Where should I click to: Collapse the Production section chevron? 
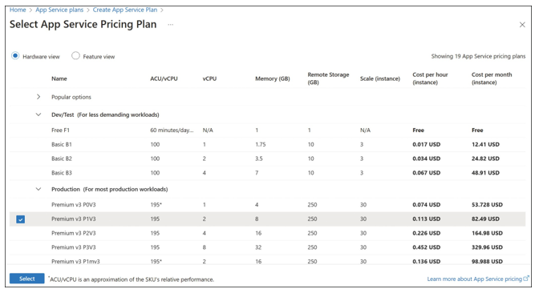click(39, 189)
